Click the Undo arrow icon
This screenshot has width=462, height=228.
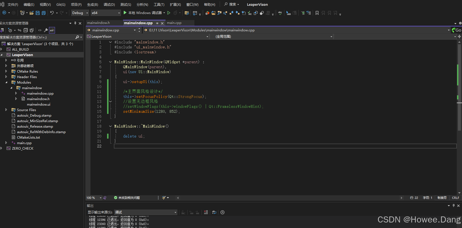click(52, 13)
